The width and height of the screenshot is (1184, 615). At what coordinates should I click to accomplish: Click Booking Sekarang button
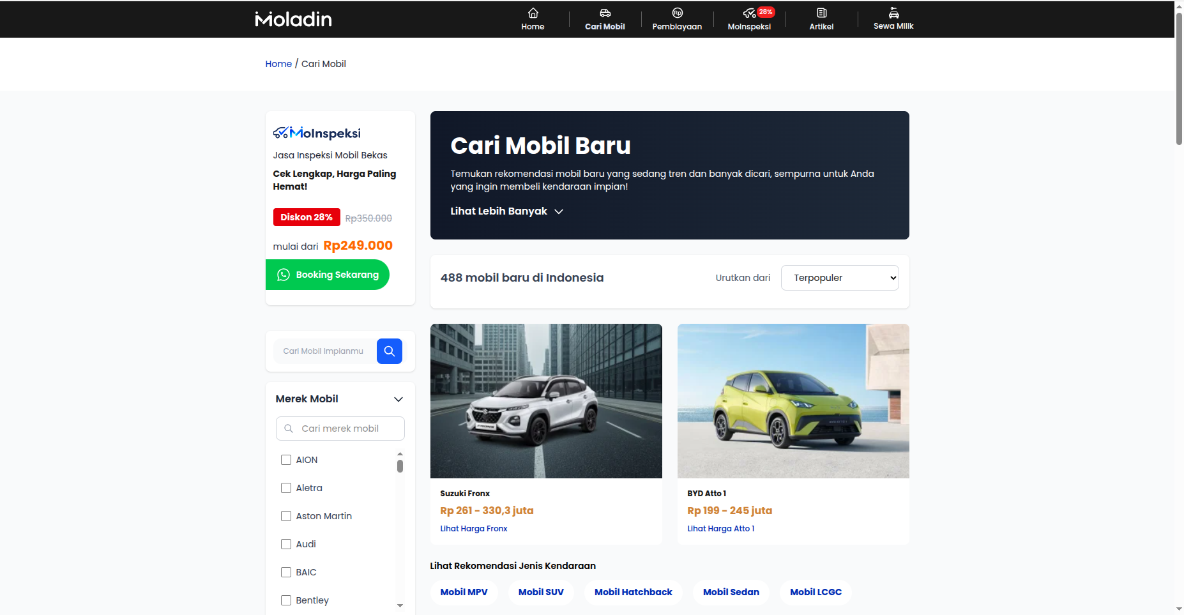(328, 275)
